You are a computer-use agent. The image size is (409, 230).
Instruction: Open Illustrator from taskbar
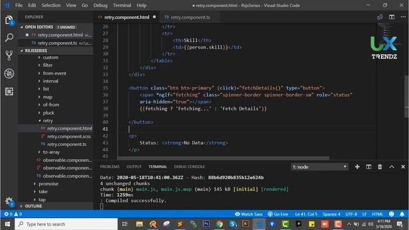(x=245, y=224)
